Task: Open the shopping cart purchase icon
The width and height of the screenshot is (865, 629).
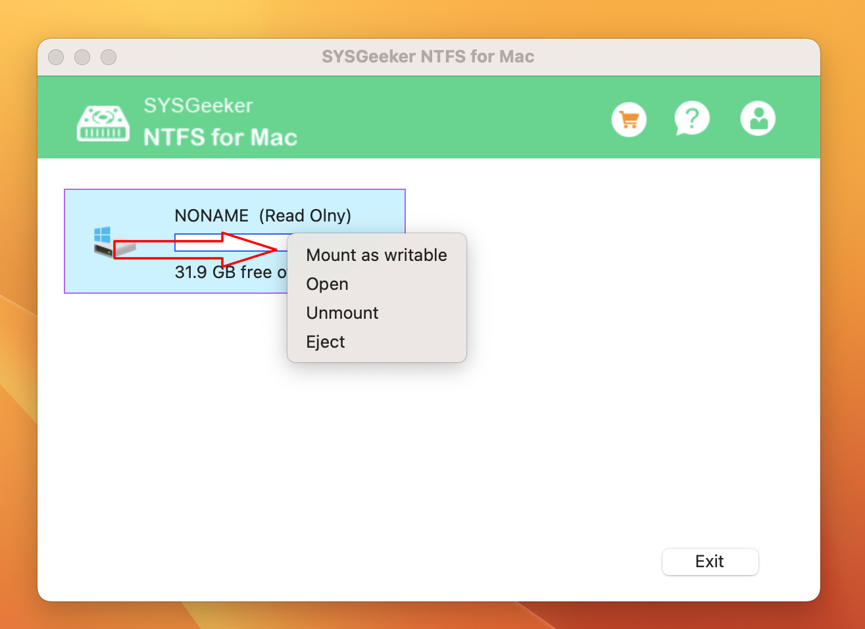Action: coord(629,120)
